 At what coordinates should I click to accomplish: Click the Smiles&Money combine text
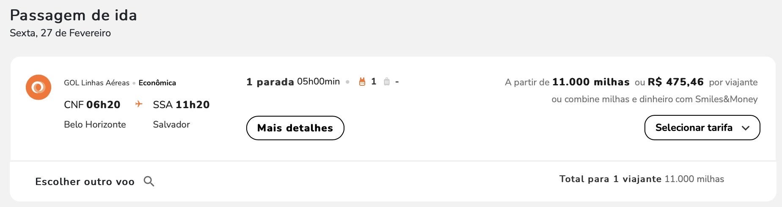tap(654, 99)
